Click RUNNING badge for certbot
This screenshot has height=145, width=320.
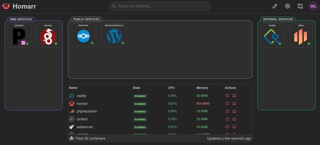click(x=140, y=119)
